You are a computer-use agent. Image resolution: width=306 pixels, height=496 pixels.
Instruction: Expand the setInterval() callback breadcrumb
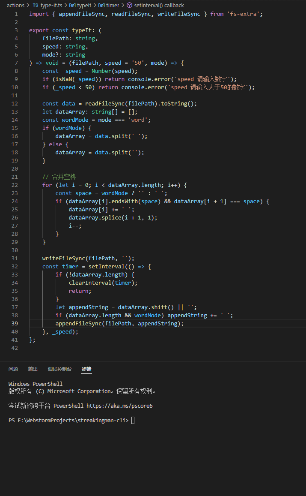tap(159, 6)
